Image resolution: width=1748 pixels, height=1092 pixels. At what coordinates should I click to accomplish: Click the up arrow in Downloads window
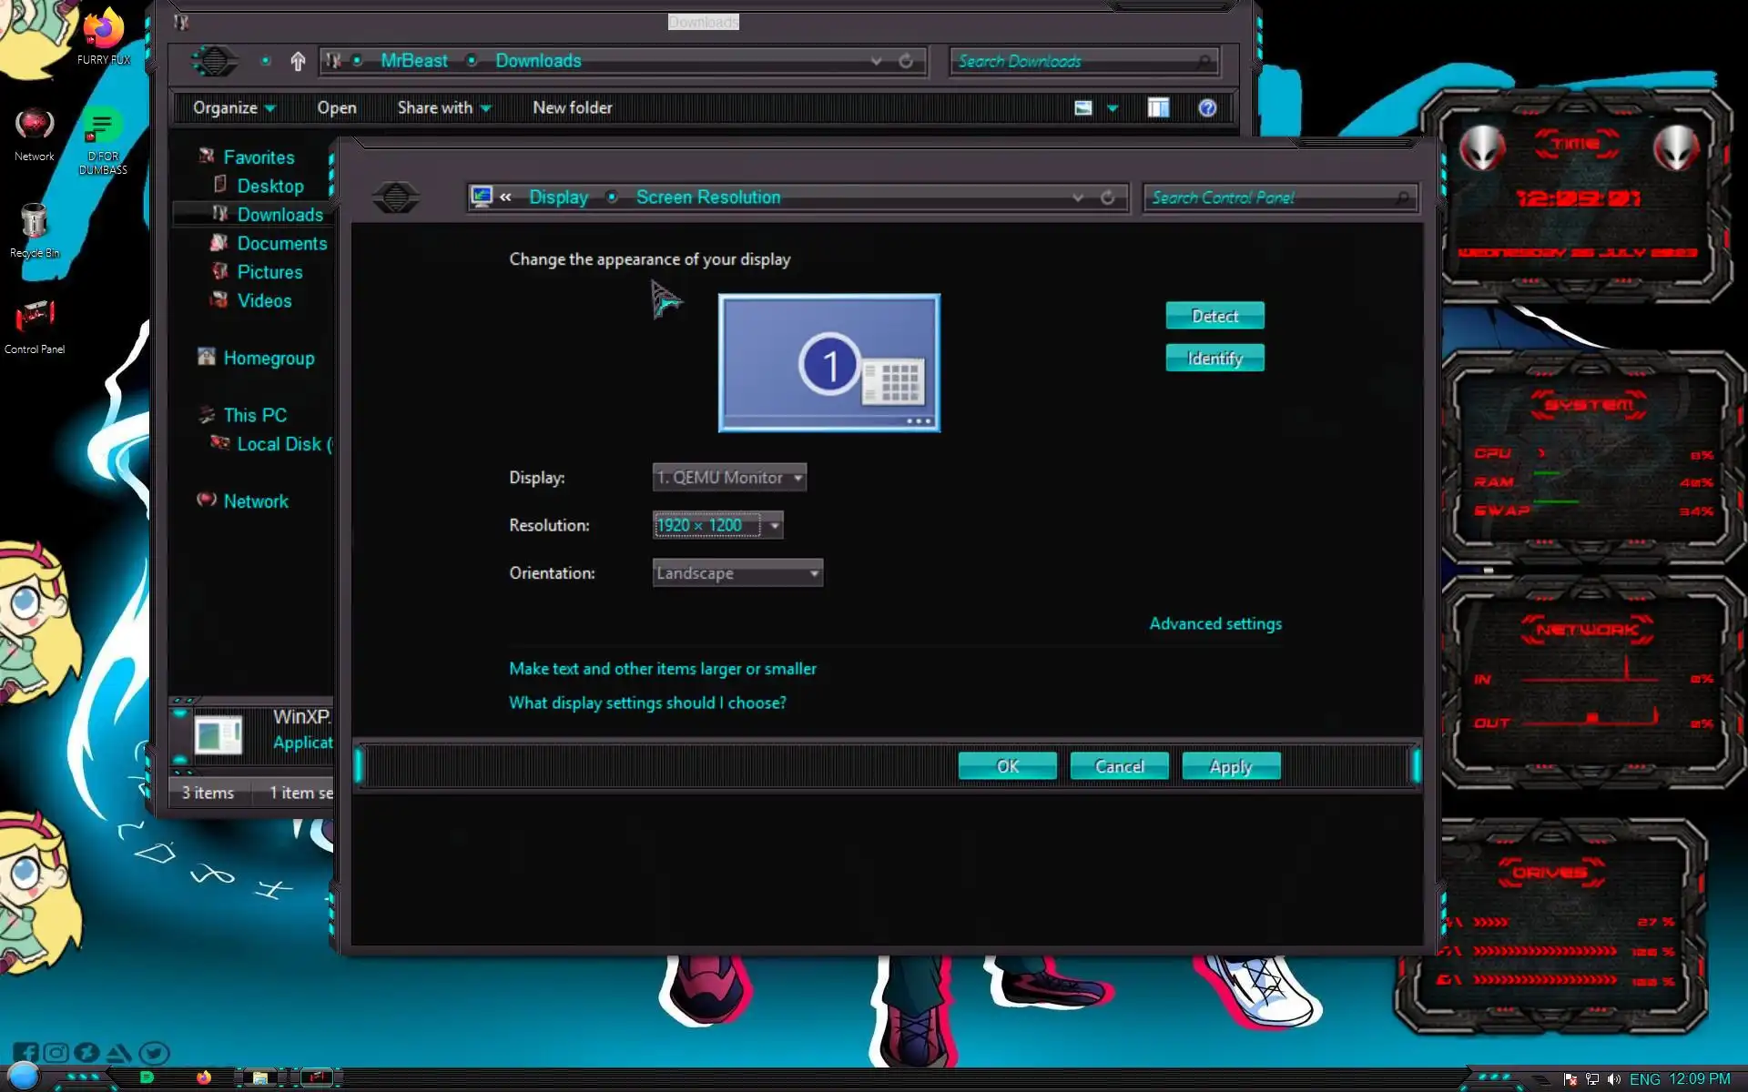(x=298, y=61)
